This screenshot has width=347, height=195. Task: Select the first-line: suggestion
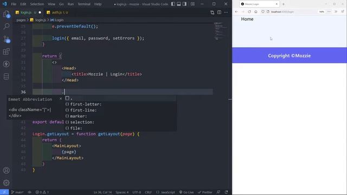[120, 110]
